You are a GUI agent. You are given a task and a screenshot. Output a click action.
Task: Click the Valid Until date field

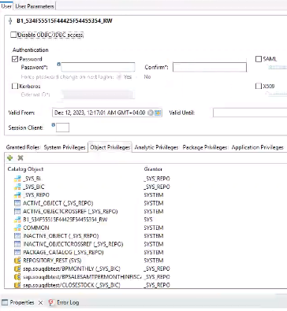click(x=250, y=113)
